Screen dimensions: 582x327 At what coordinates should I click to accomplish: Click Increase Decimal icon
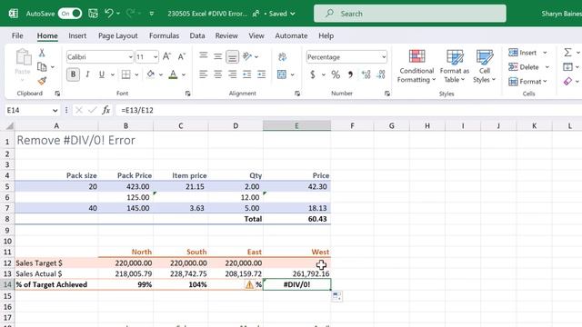(366, 74)
